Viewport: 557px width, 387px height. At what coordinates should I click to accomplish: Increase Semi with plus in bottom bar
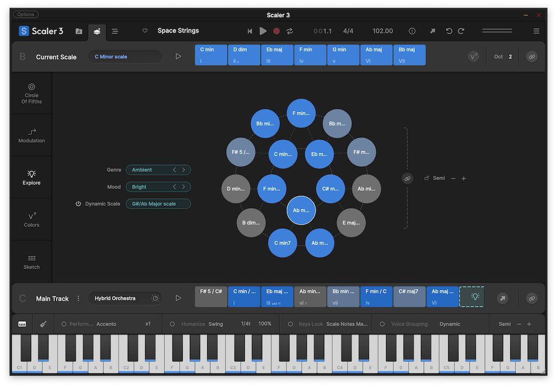pyautogui.click(x=529, y=324)
